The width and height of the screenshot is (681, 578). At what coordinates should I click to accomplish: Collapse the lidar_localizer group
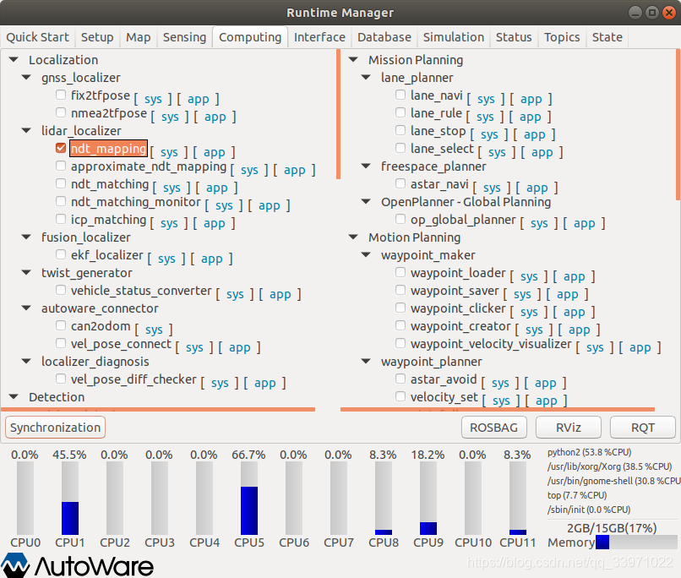coord(26,130)
